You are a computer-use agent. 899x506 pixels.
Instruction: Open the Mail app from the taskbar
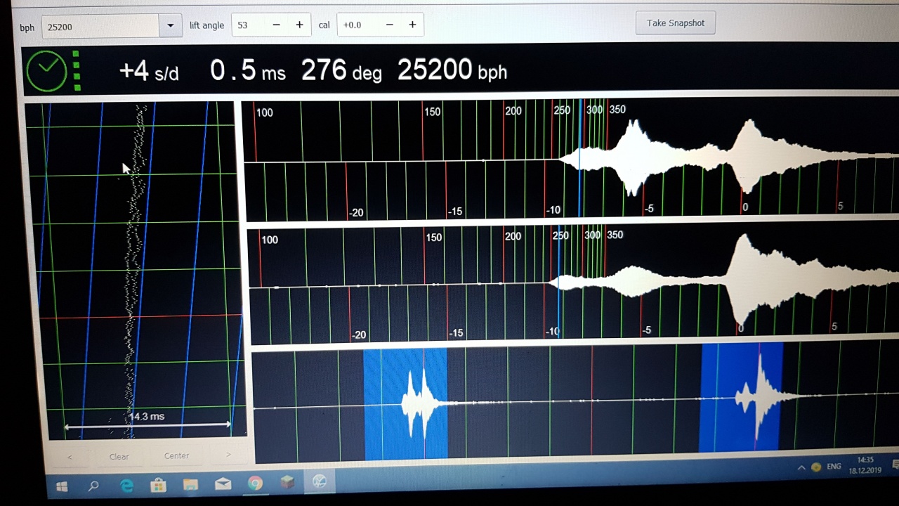(x=223, y=484)
